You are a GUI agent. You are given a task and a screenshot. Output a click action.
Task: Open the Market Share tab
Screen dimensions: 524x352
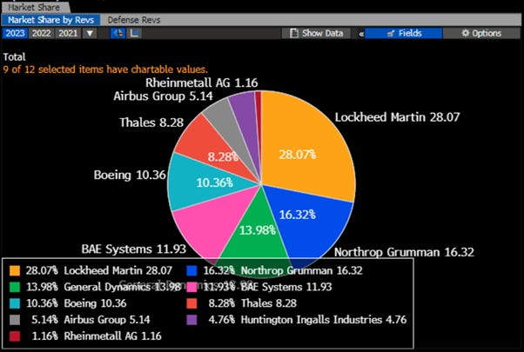[x=34, y=7]
